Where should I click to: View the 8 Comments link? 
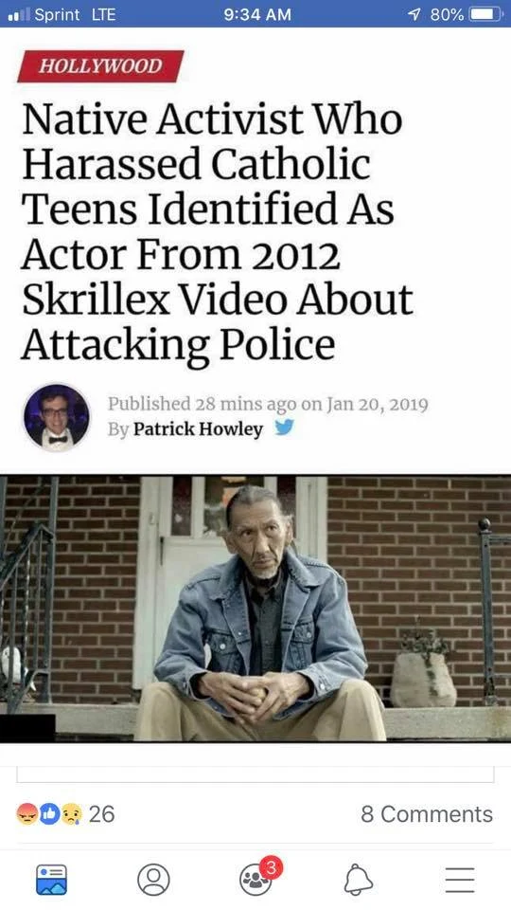pyautogui.click(x=427, y=813)
